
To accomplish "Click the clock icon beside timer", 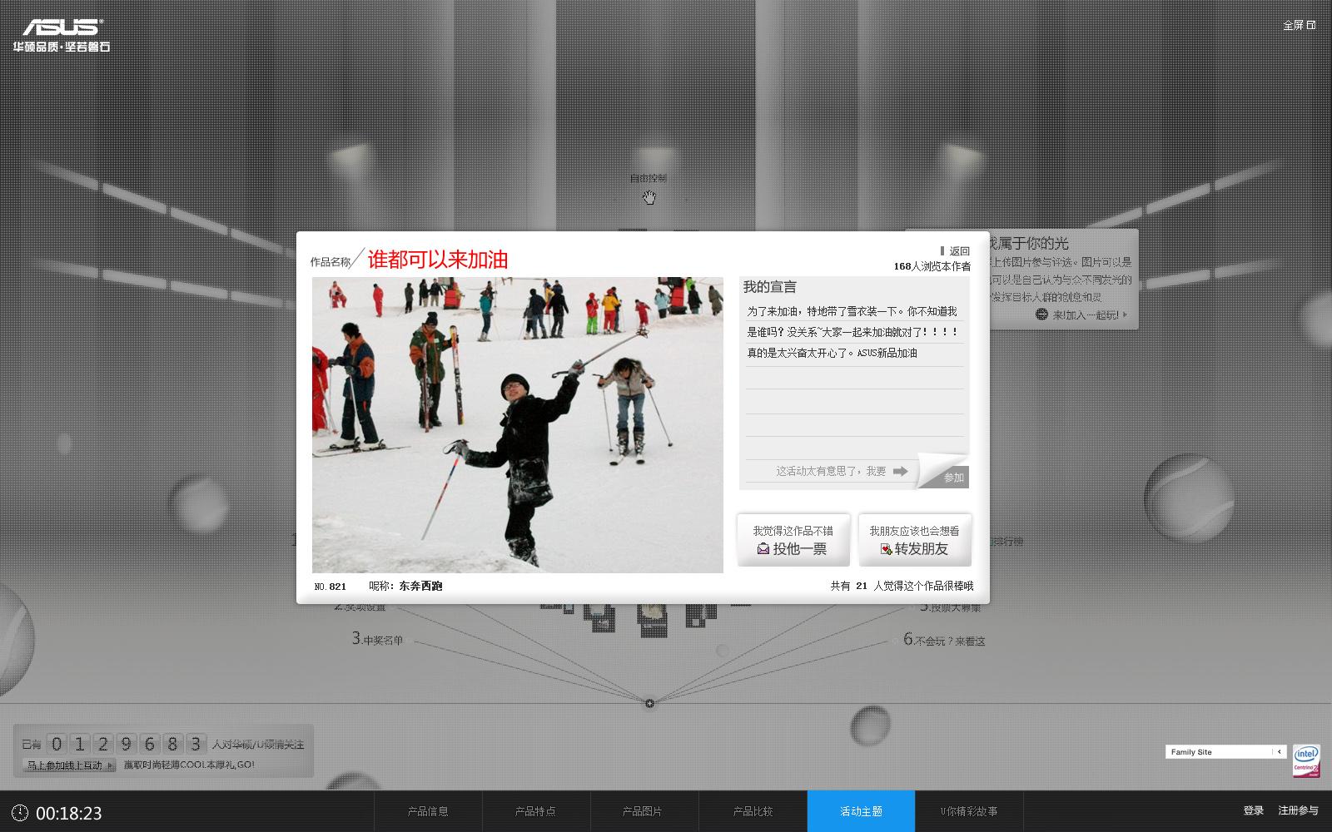I will tap(20, 813).
